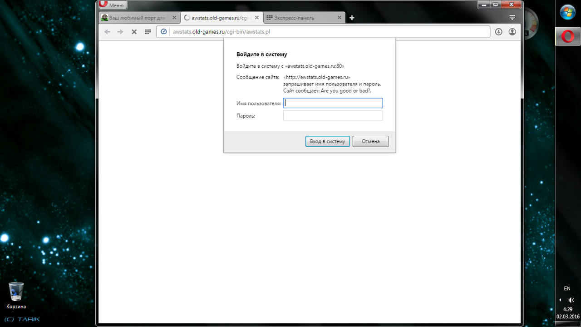Go forward with the forward arrow
The width and height of the screenshot is (581, 327).
click(120, 32)
